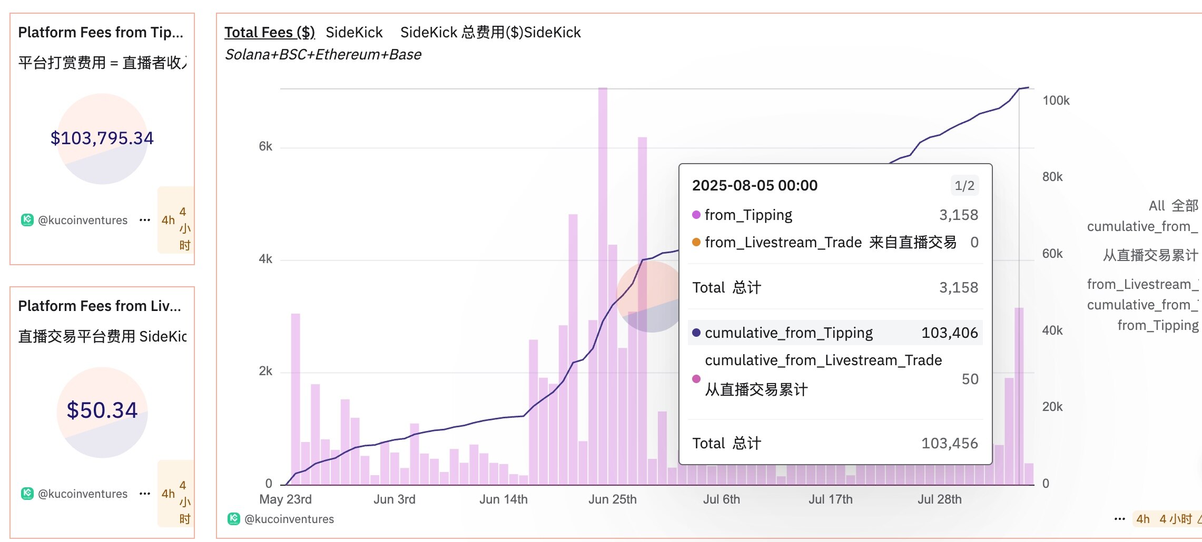
Task: Click the $103,795.34 counter value
Action: coord(102,138)
